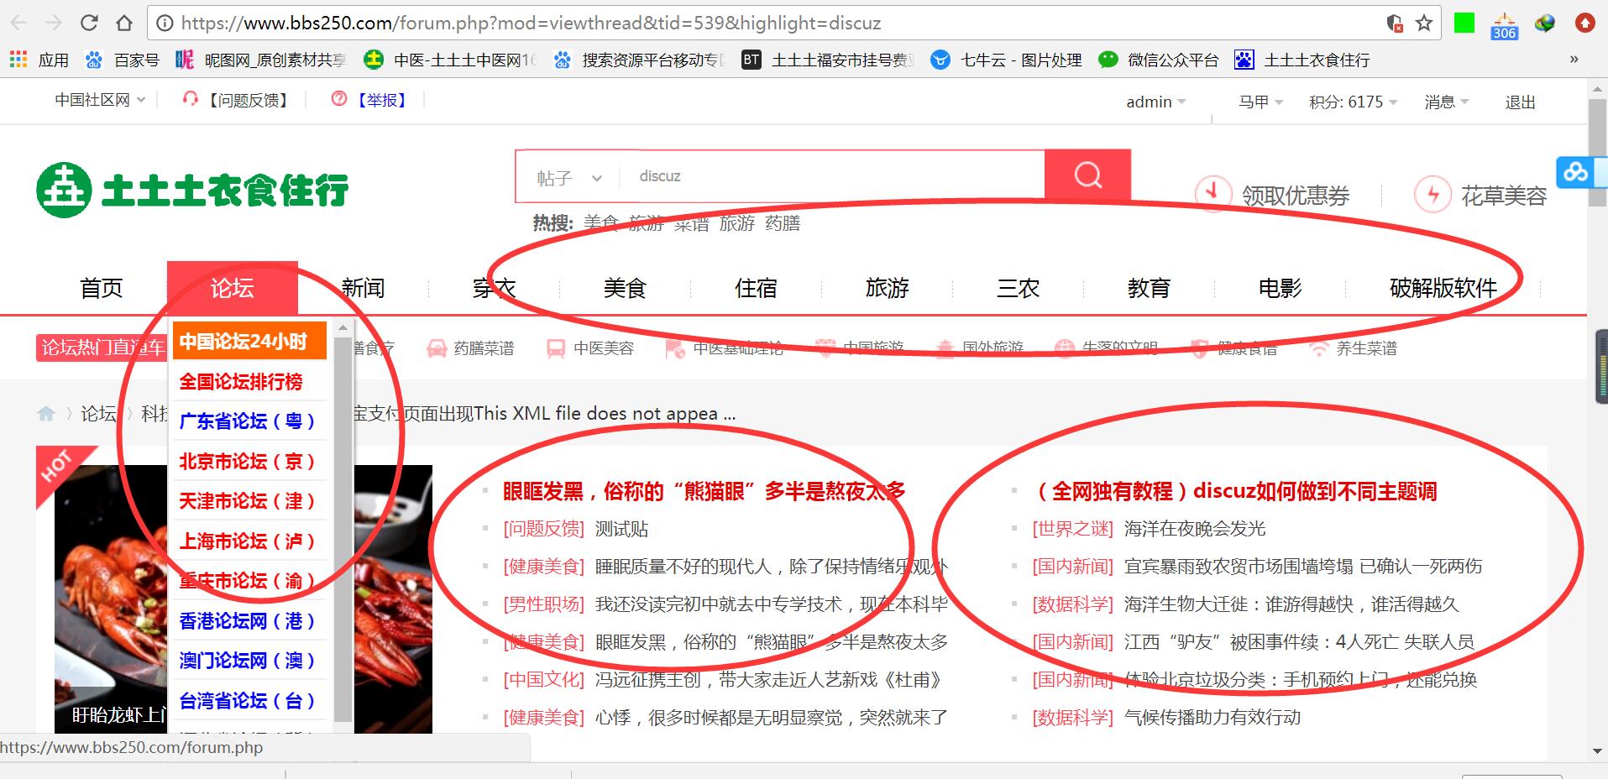Screen dimensions: 1608x779
Task: Expand the 马甲 dropdown
Action: coord(1260,102)
